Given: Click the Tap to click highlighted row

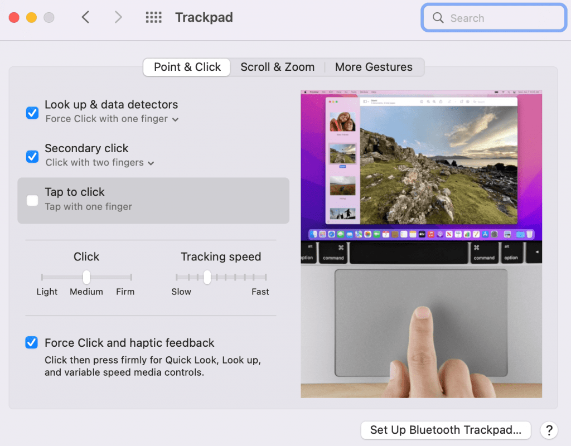Looking at the screenshot, I should (153, 201).
